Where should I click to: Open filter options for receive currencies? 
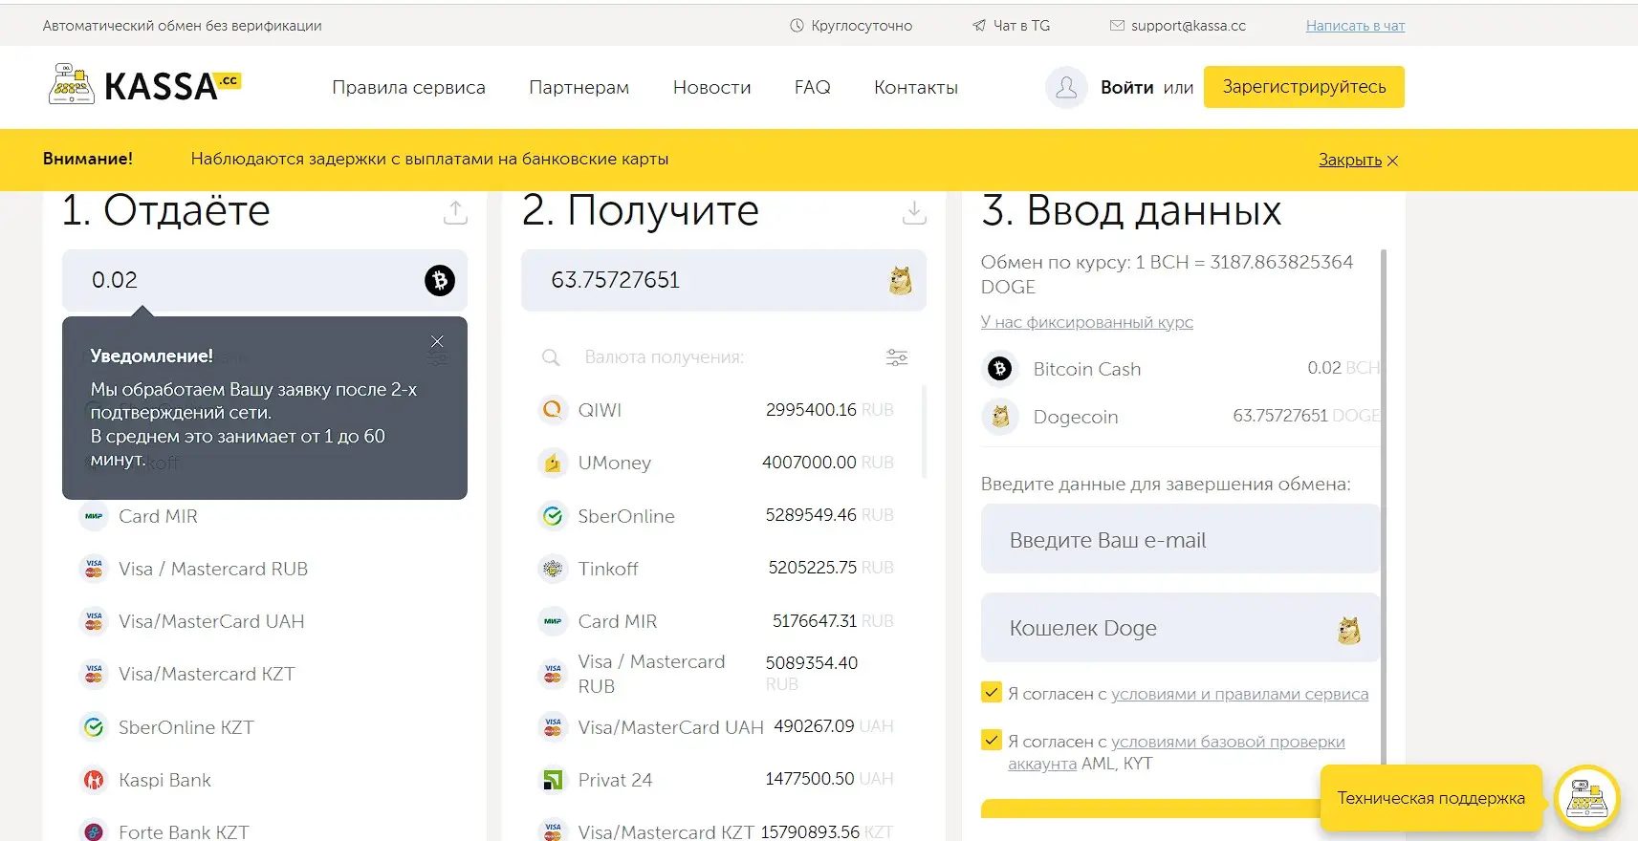click(896, 357)
